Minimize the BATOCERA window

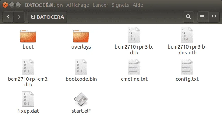pyautogui.click(x=12, y=5)
